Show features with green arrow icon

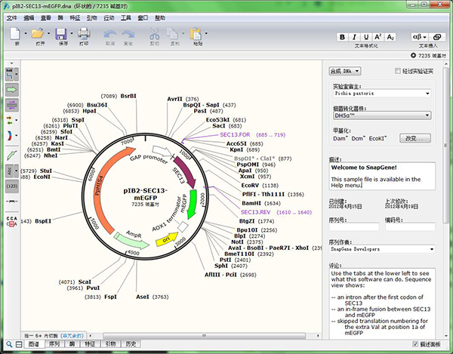(x=12, y=90)
